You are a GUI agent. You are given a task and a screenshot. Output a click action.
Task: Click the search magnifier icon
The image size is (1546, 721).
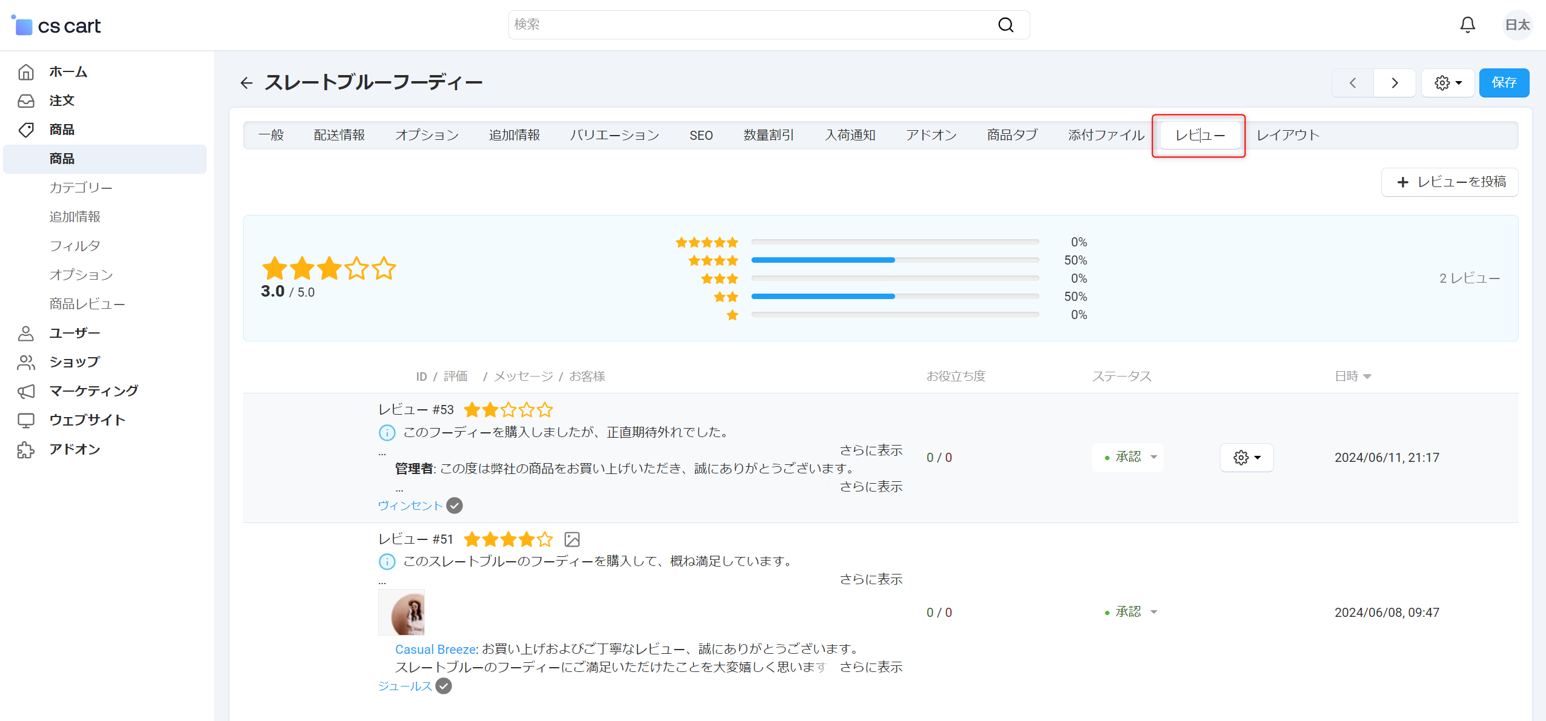[1005, 25]
